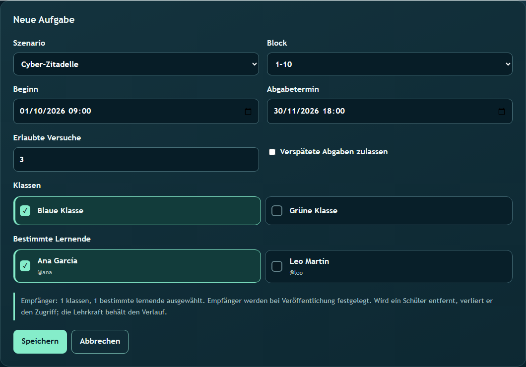Cancel with the Abbrechen button
526x367 pixels.
[x=100, y=342]
